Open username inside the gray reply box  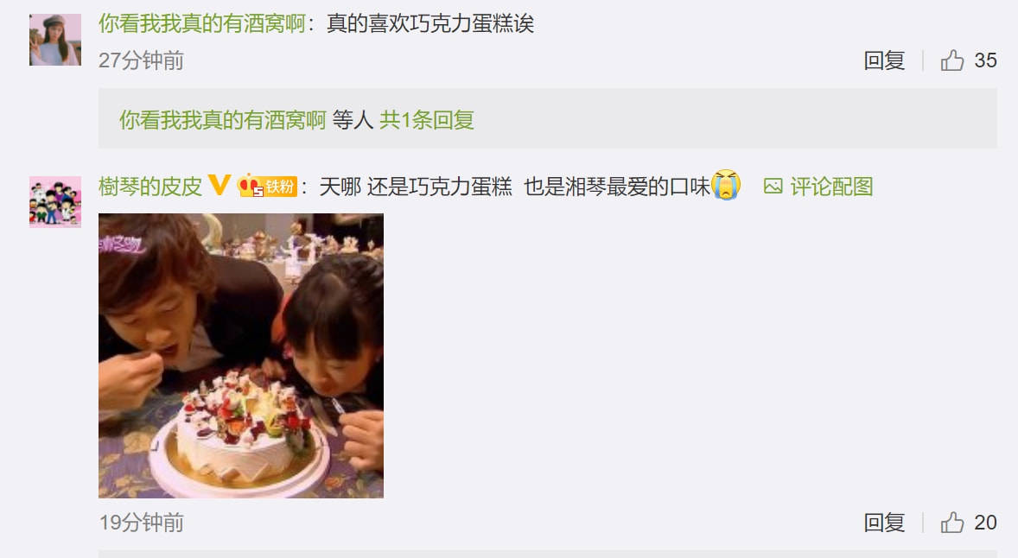[223, 120]
